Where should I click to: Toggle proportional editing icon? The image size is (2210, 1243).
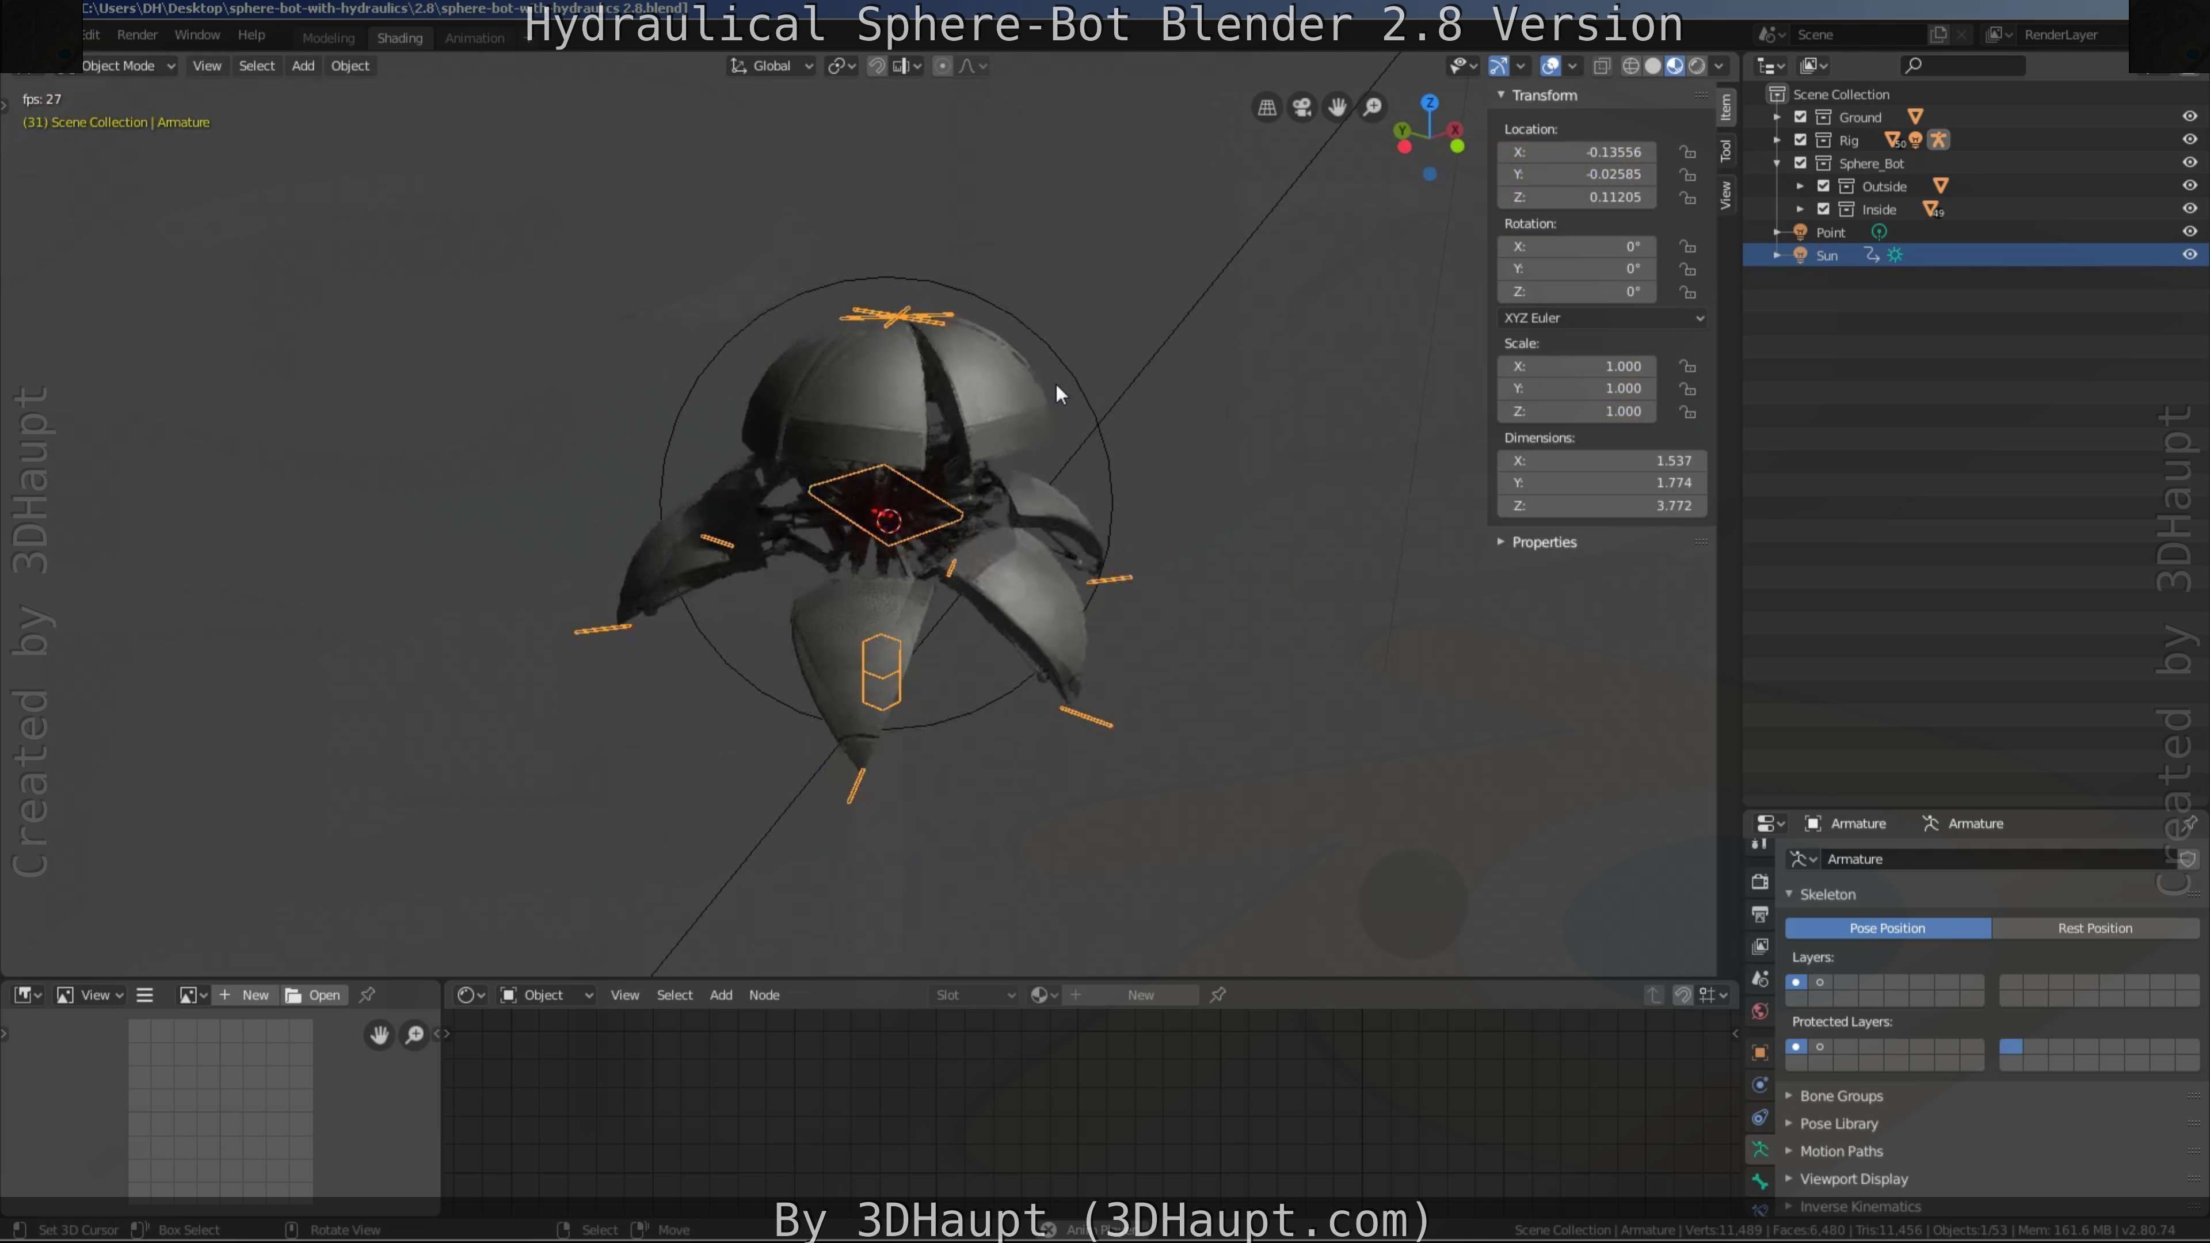942,66
